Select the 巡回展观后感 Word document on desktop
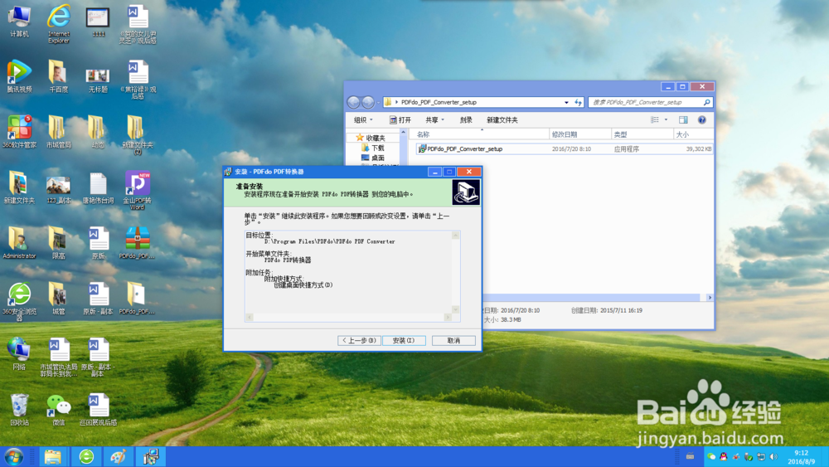 tap(98, 410)
